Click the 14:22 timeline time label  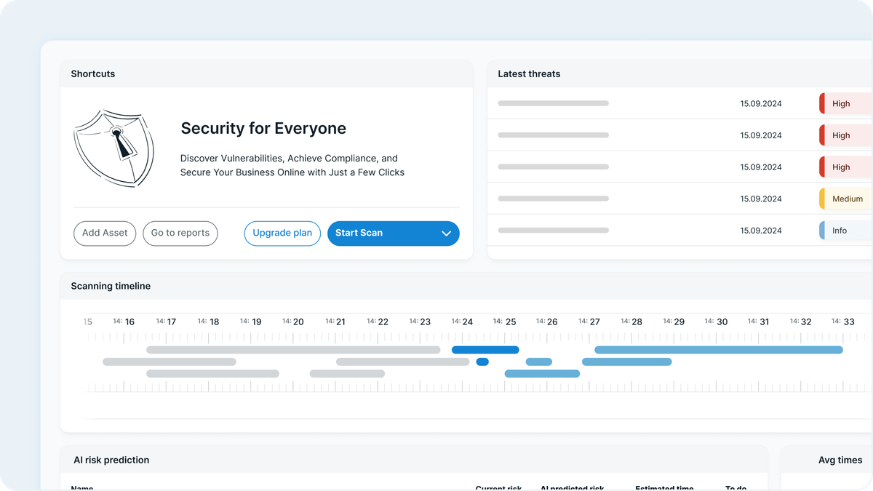(x=378, y=322)
